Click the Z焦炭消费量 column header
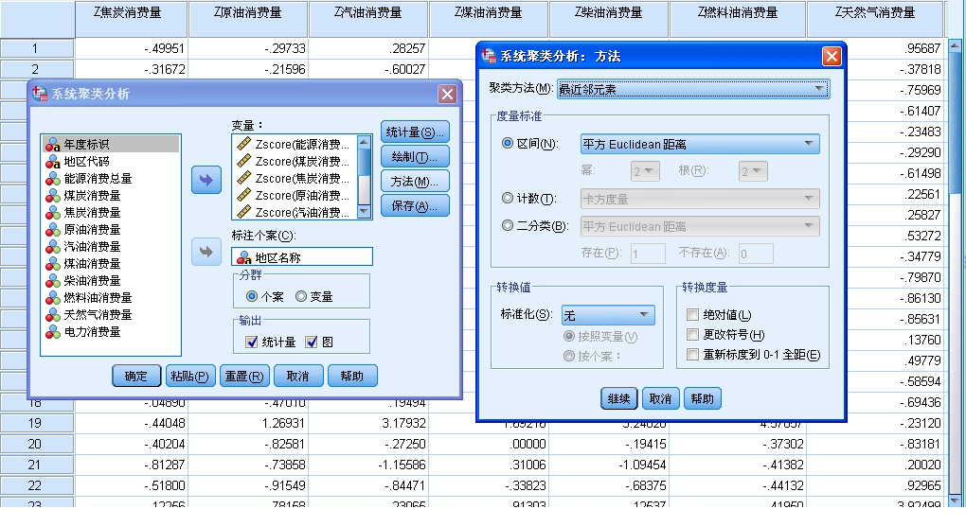Viewport: 966px width, 527px height. 131,19
